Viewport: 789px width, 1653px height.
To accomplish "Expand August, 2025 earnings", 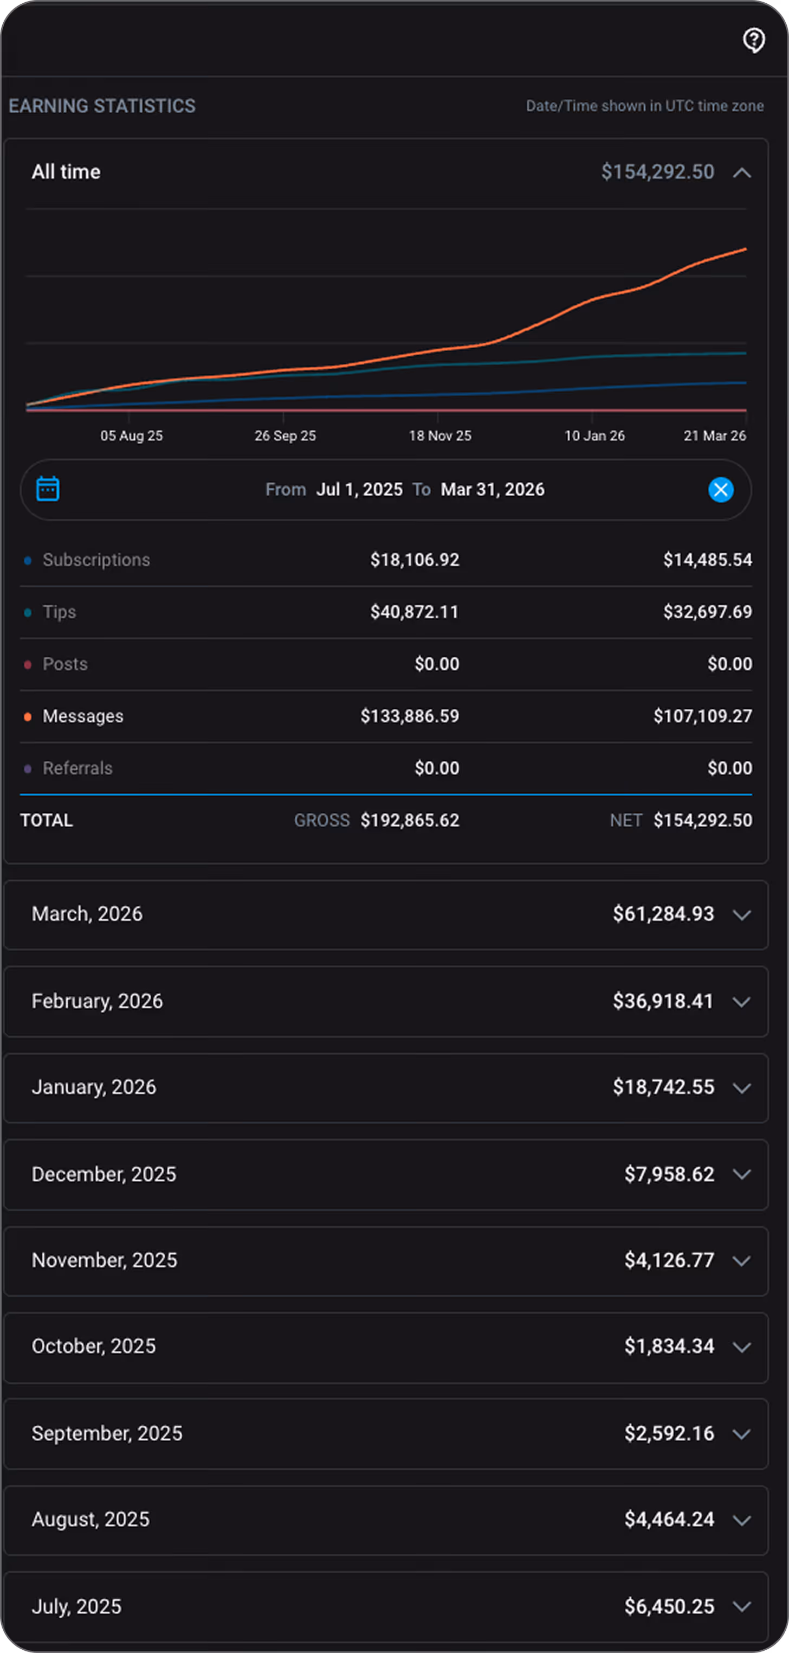I will tap(741, 1521).
